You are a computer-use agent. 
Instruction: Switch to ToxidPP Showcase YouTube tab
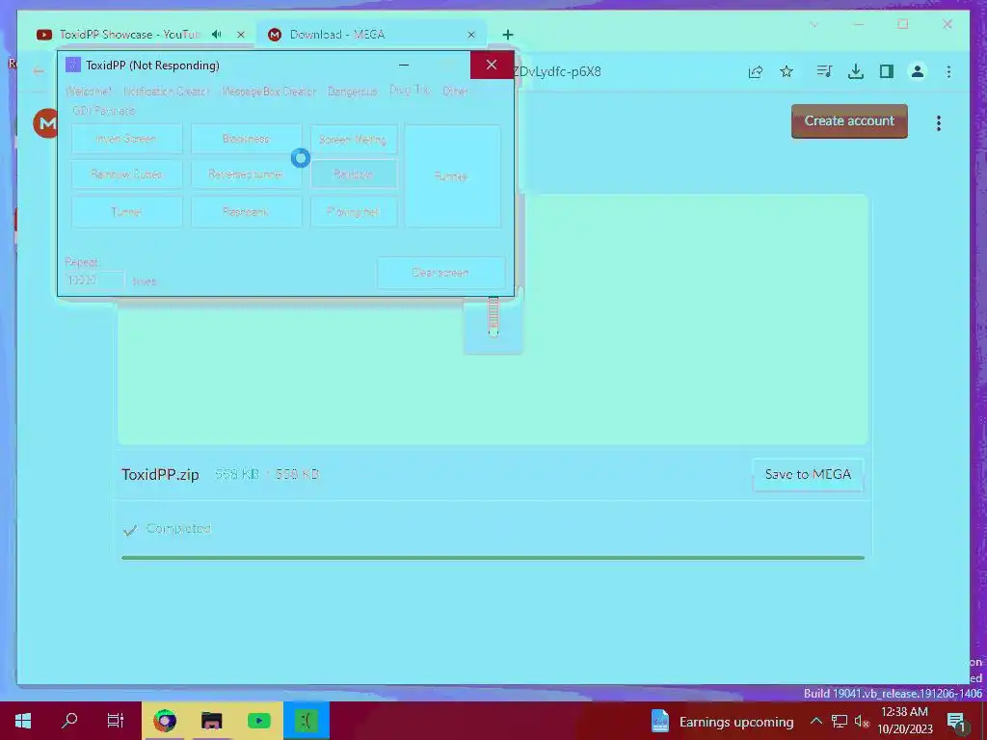[129, 35]
